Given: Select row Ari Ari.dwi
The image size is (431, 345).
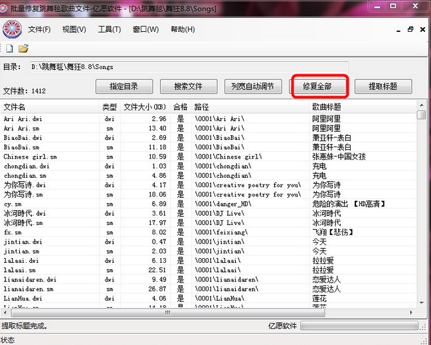Looking at the screenshot, I should coord(209,119).
